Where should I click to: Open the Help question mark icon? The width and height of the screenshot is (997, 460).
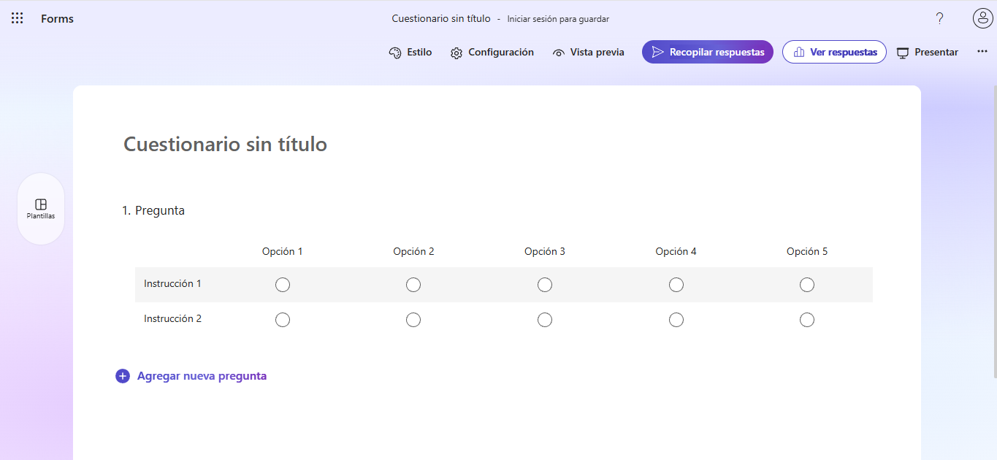tap(939, 18)
